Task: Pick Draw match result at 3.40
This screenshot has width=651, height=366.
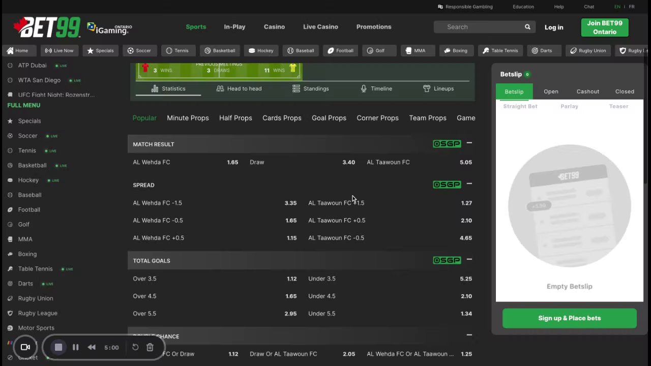Action: tap(302, 162)
